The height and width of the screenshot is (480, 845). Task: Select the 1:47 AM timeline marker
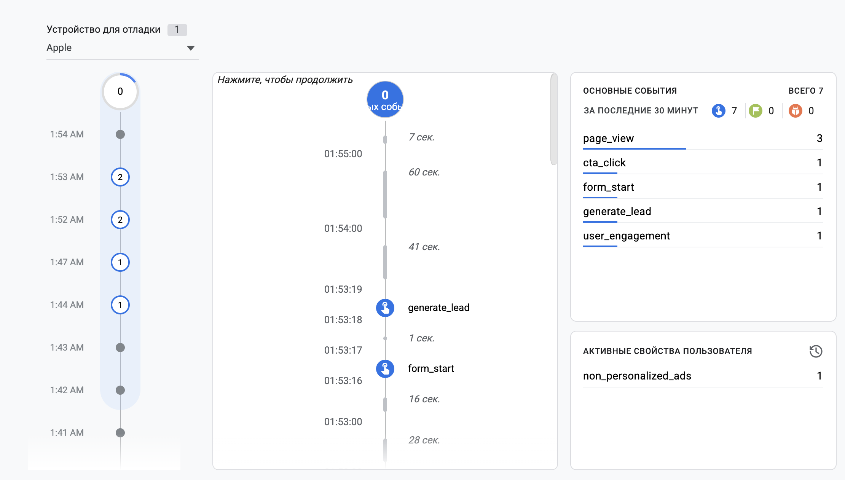click(120, 262)
